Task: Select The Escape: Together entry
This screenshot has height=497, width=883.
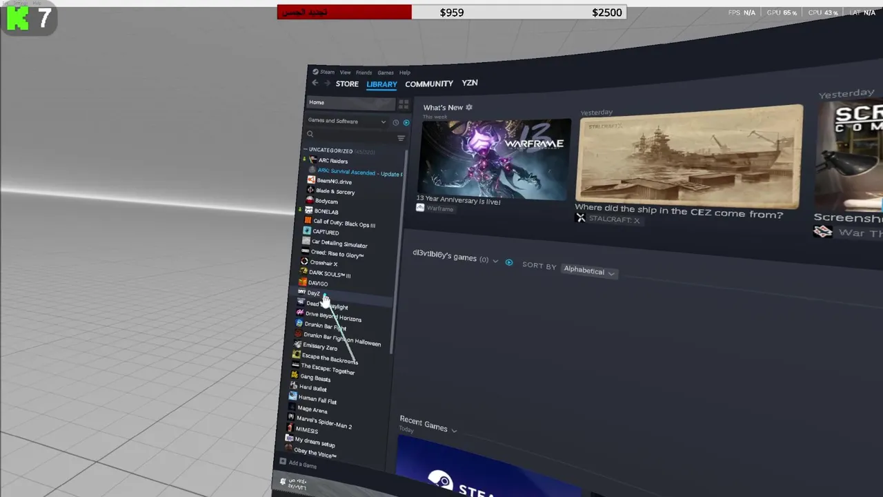Action: point(328,369)
